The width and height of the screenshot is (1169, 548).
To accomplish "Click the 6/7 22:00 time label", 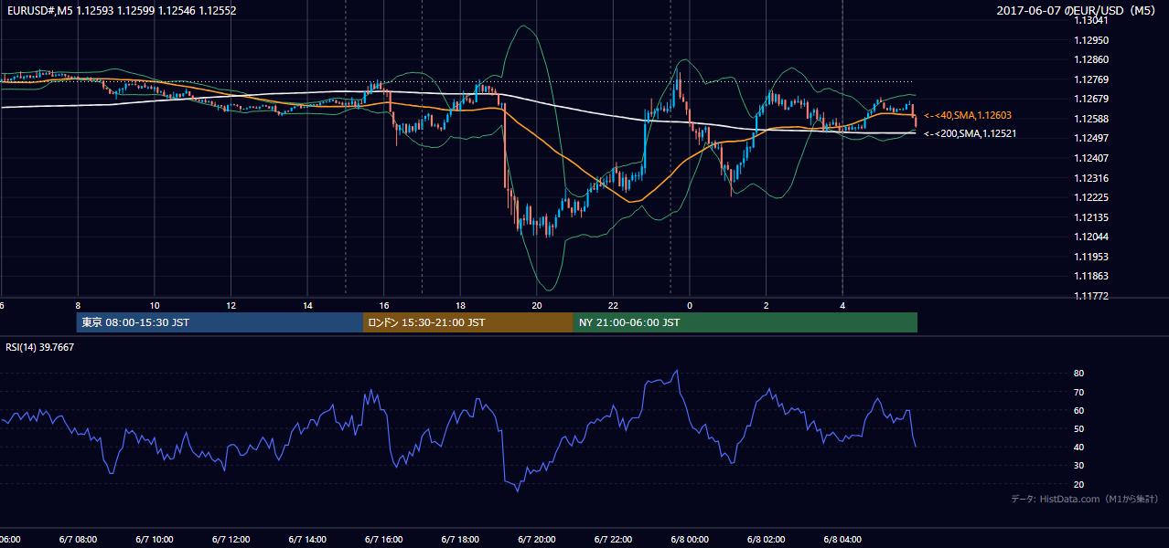I will click(614, 540).
